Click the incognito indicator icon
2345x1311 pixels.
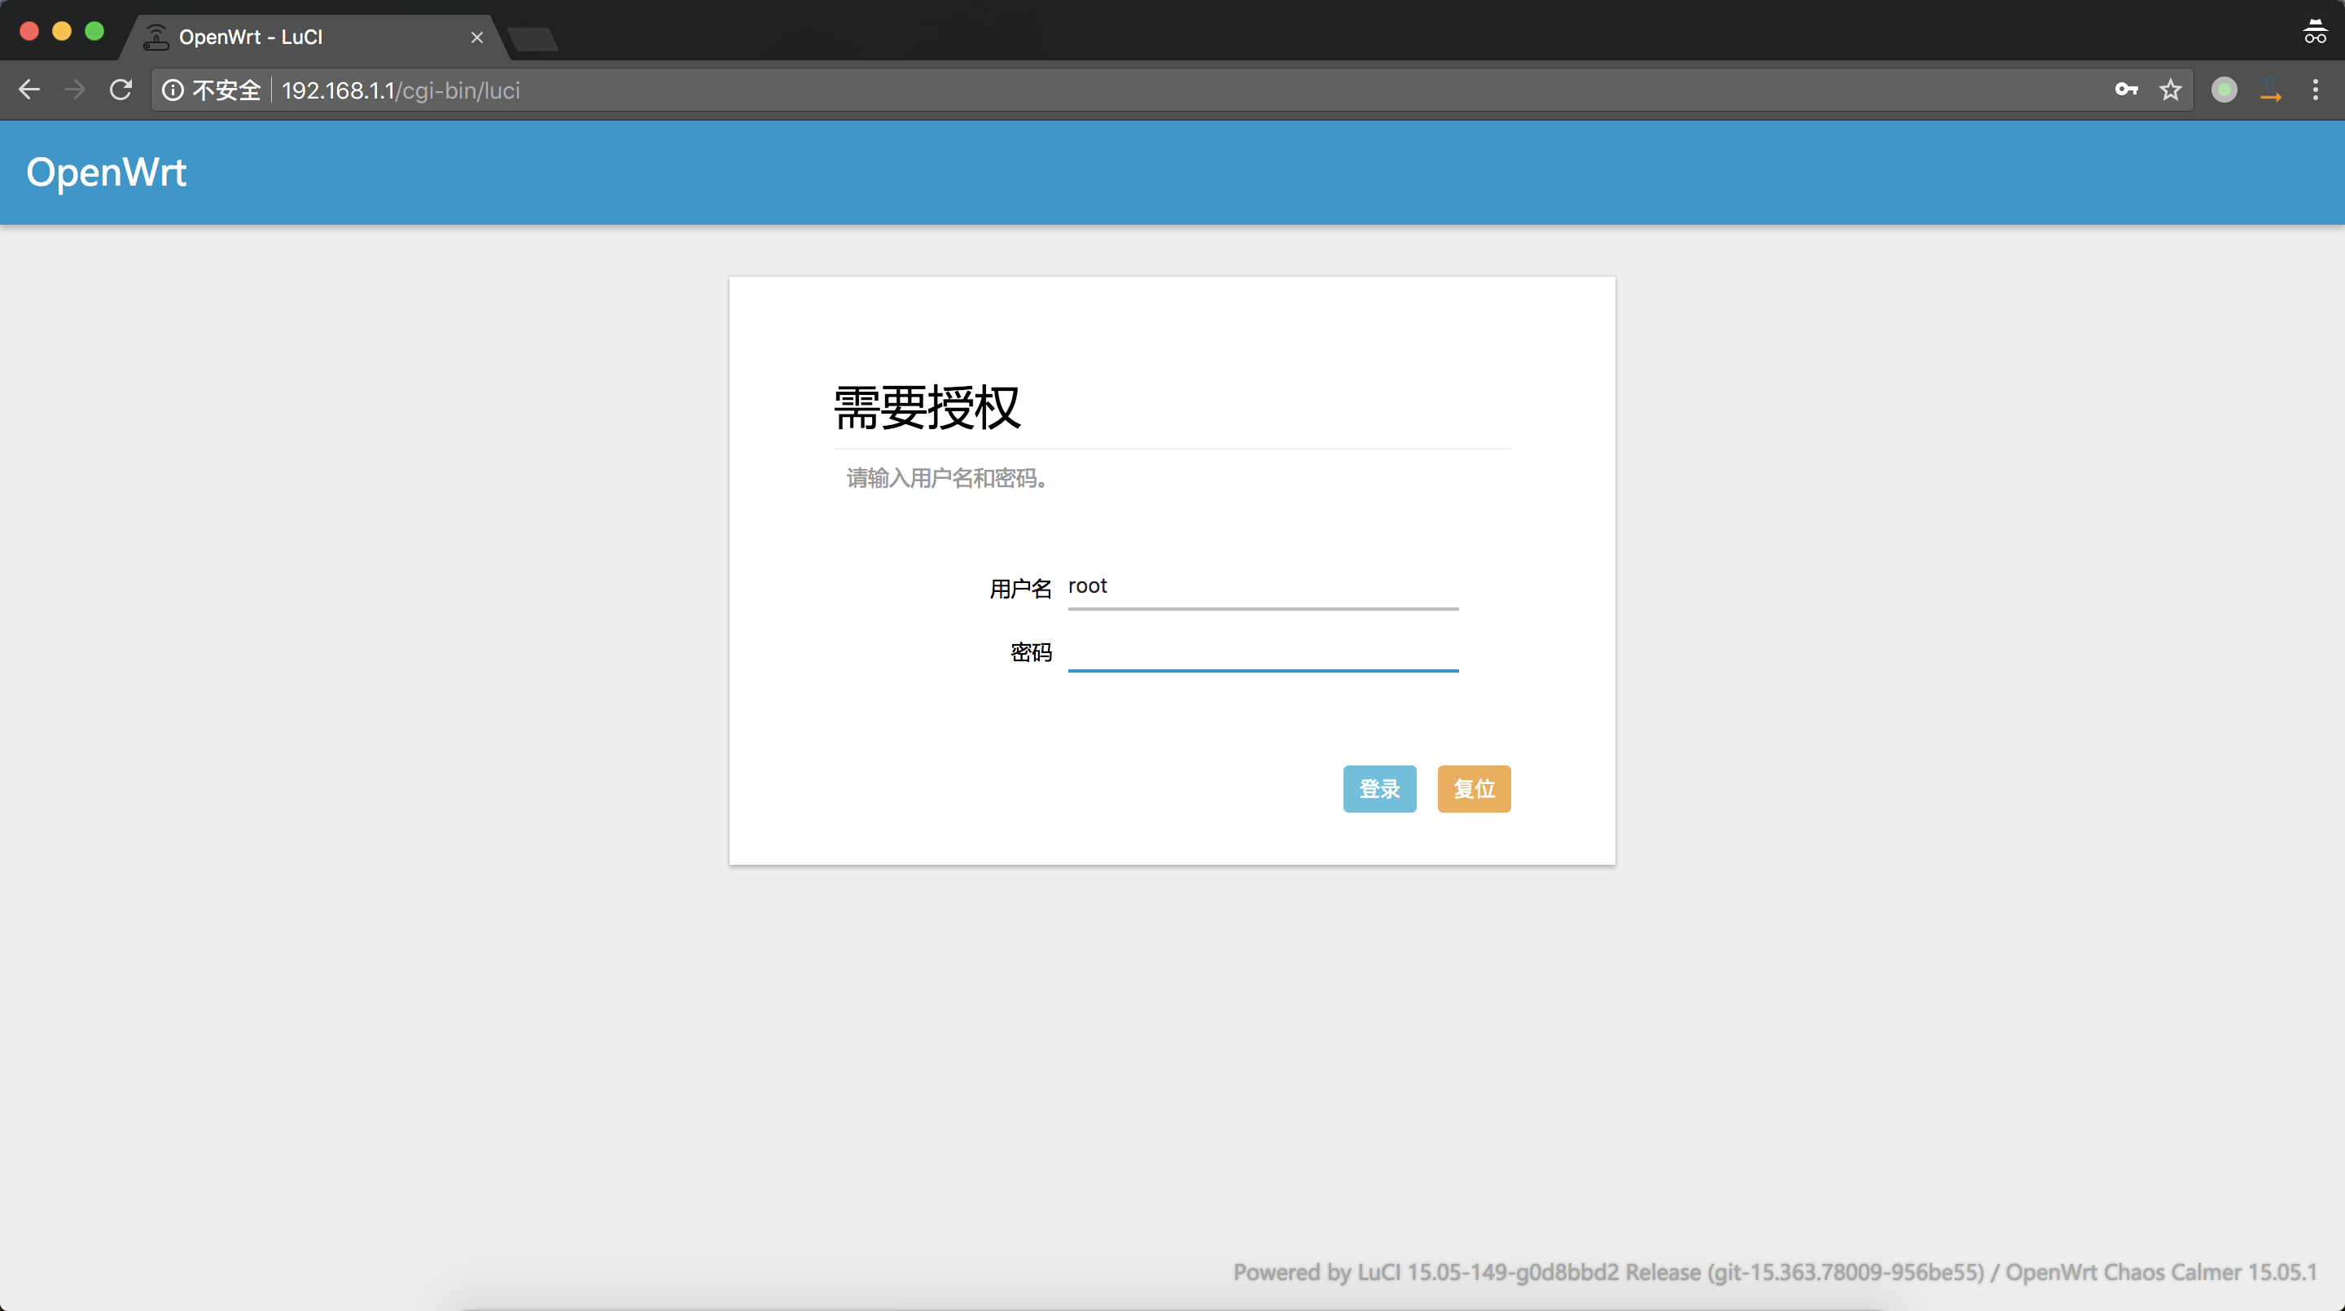[2314, 32]
